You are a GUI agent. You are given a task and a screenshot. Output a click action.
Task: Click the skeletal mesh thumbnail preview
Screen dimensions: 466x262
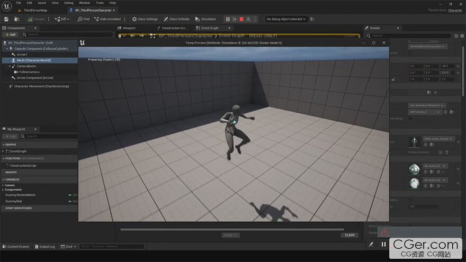tap(414, 142)
